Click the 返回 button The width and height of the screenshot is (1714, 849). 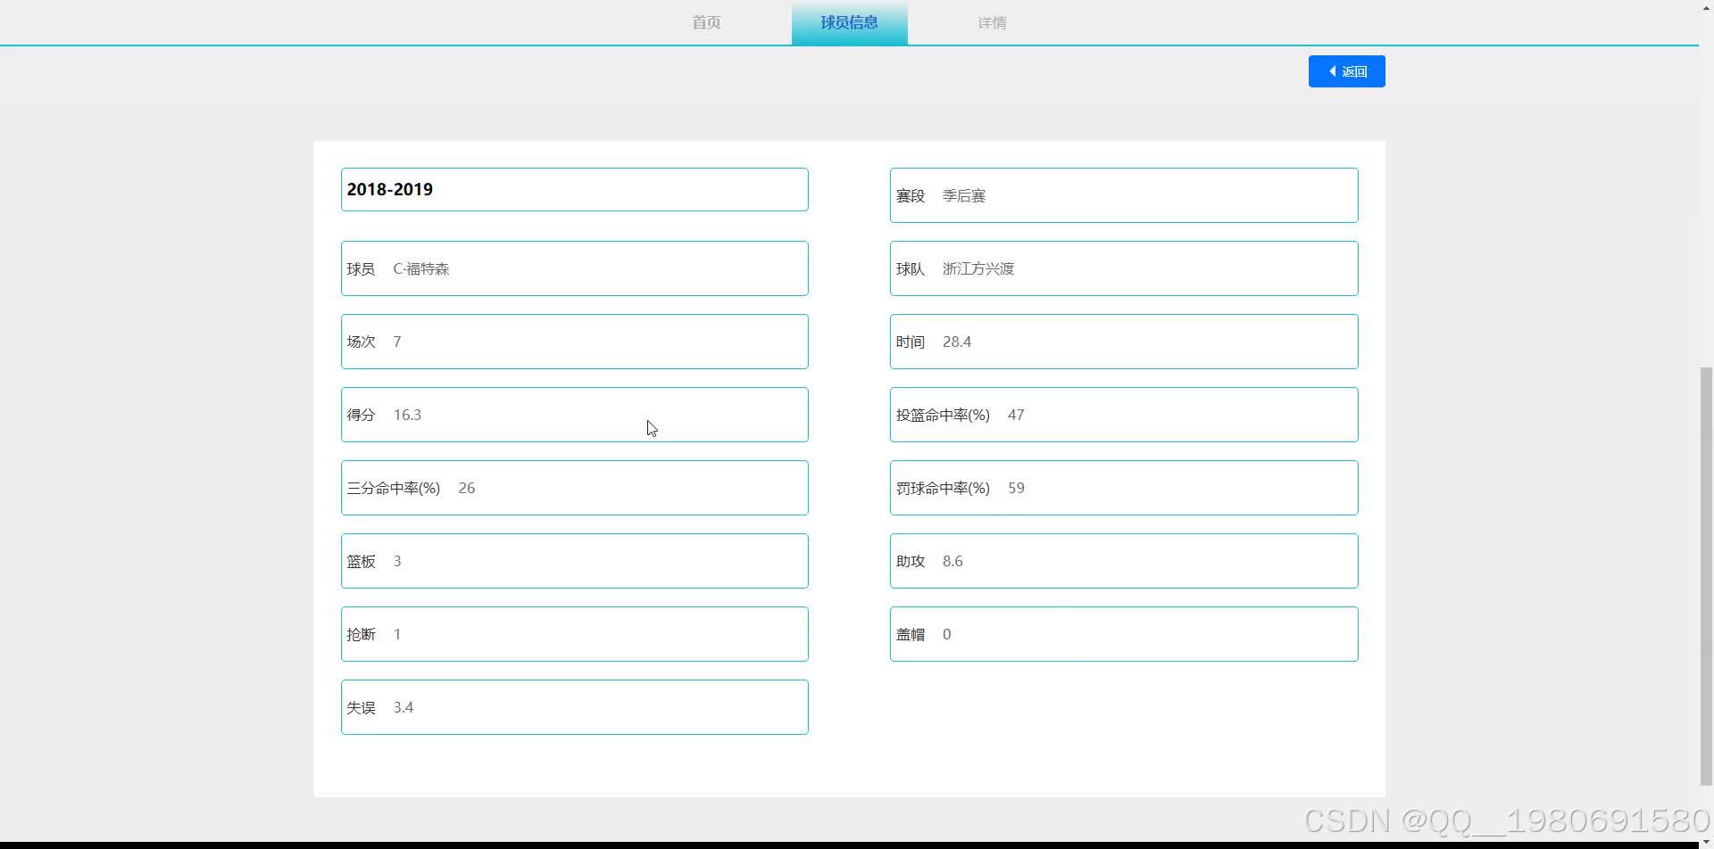tap(1346, 71)
